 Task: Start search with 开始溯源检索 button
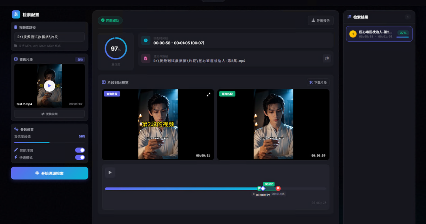click(x=49, y=173)
